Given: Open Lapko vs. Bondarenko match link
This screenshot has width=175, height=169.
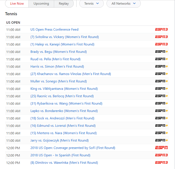Looking at the screenshot, I should pos(64,111).
